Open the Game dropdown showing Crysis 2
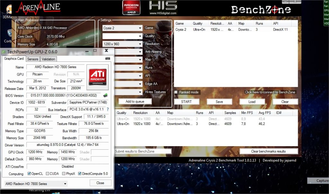Screen dimensions: 329x194 (122, 28)
